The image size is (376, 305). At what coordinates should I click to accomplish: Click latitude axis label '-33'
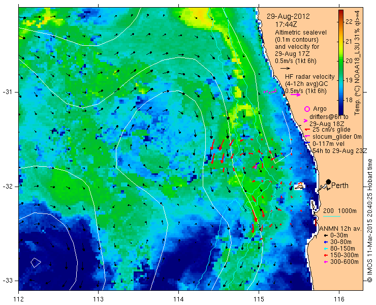(x=8, y=281)
